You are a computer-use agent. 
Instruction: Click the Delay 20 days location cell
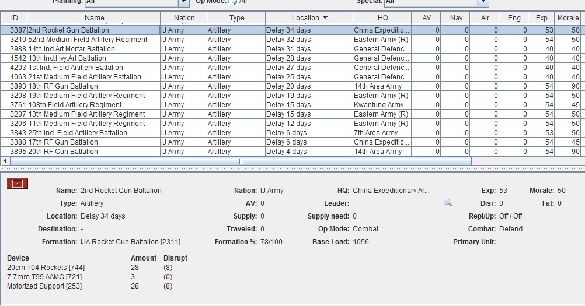coord(309,86)
